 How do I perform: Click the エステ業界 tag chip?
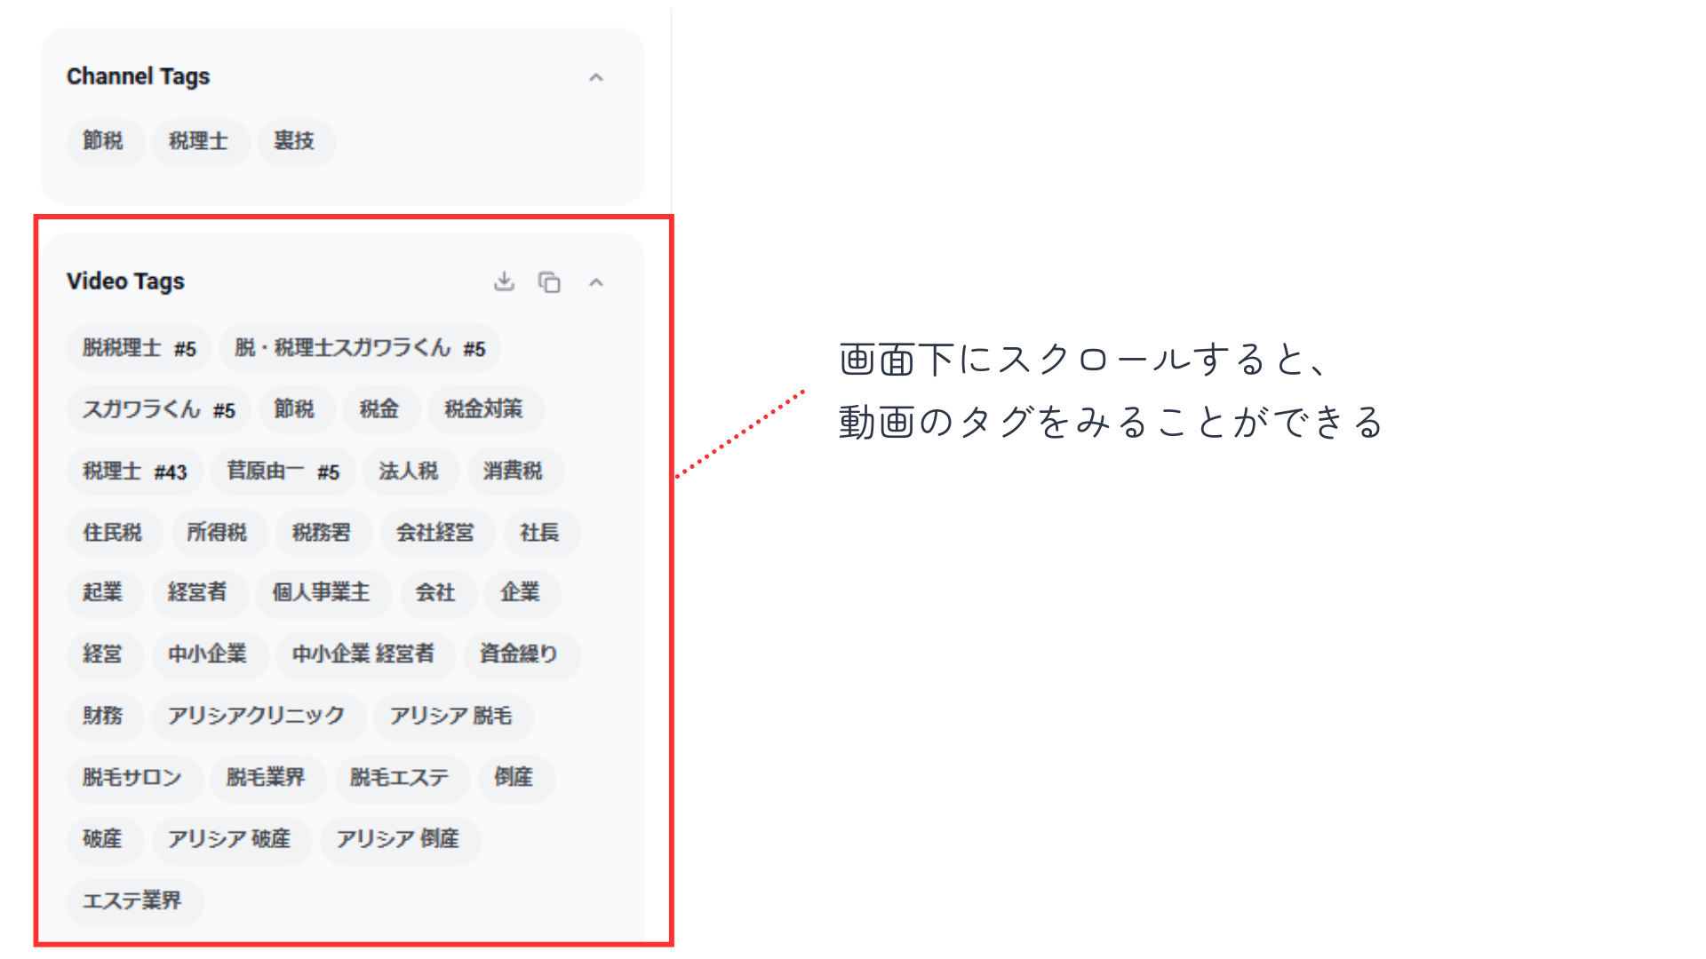point(132,901)
